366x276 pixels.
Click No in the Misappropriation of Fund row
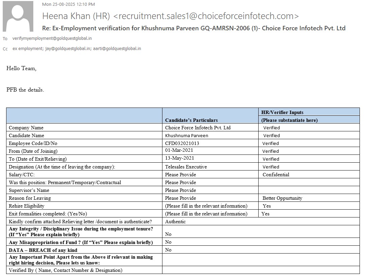(x=168, y=242)
